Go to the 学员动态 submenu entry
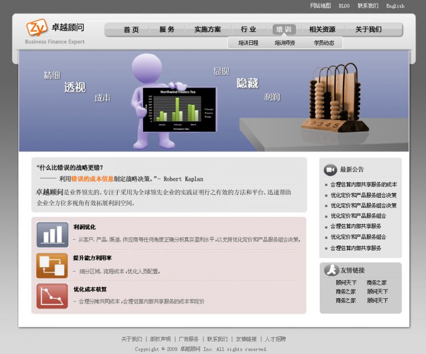Image resolution: width=426 pixels, height=354 pixels. (x=324, y=43)
